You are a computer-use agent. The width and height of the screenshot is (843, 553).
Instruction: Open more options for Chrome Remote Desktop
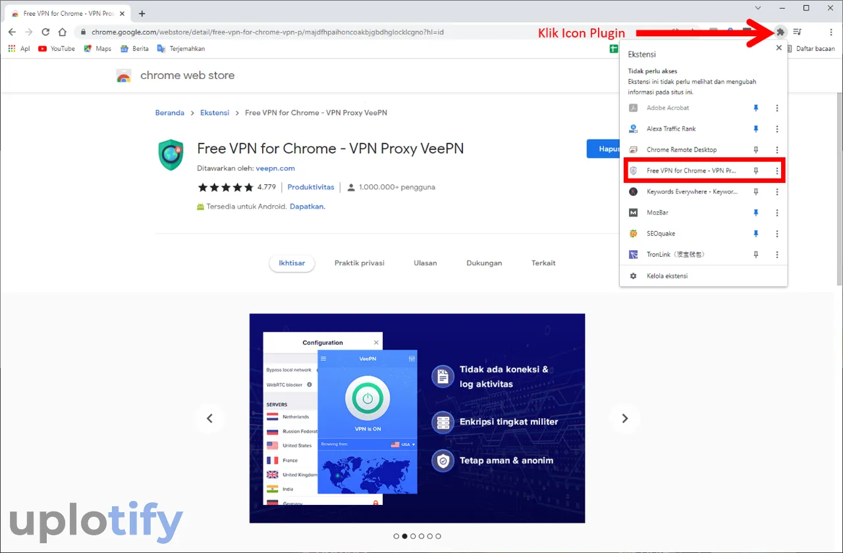click(777, 150)
